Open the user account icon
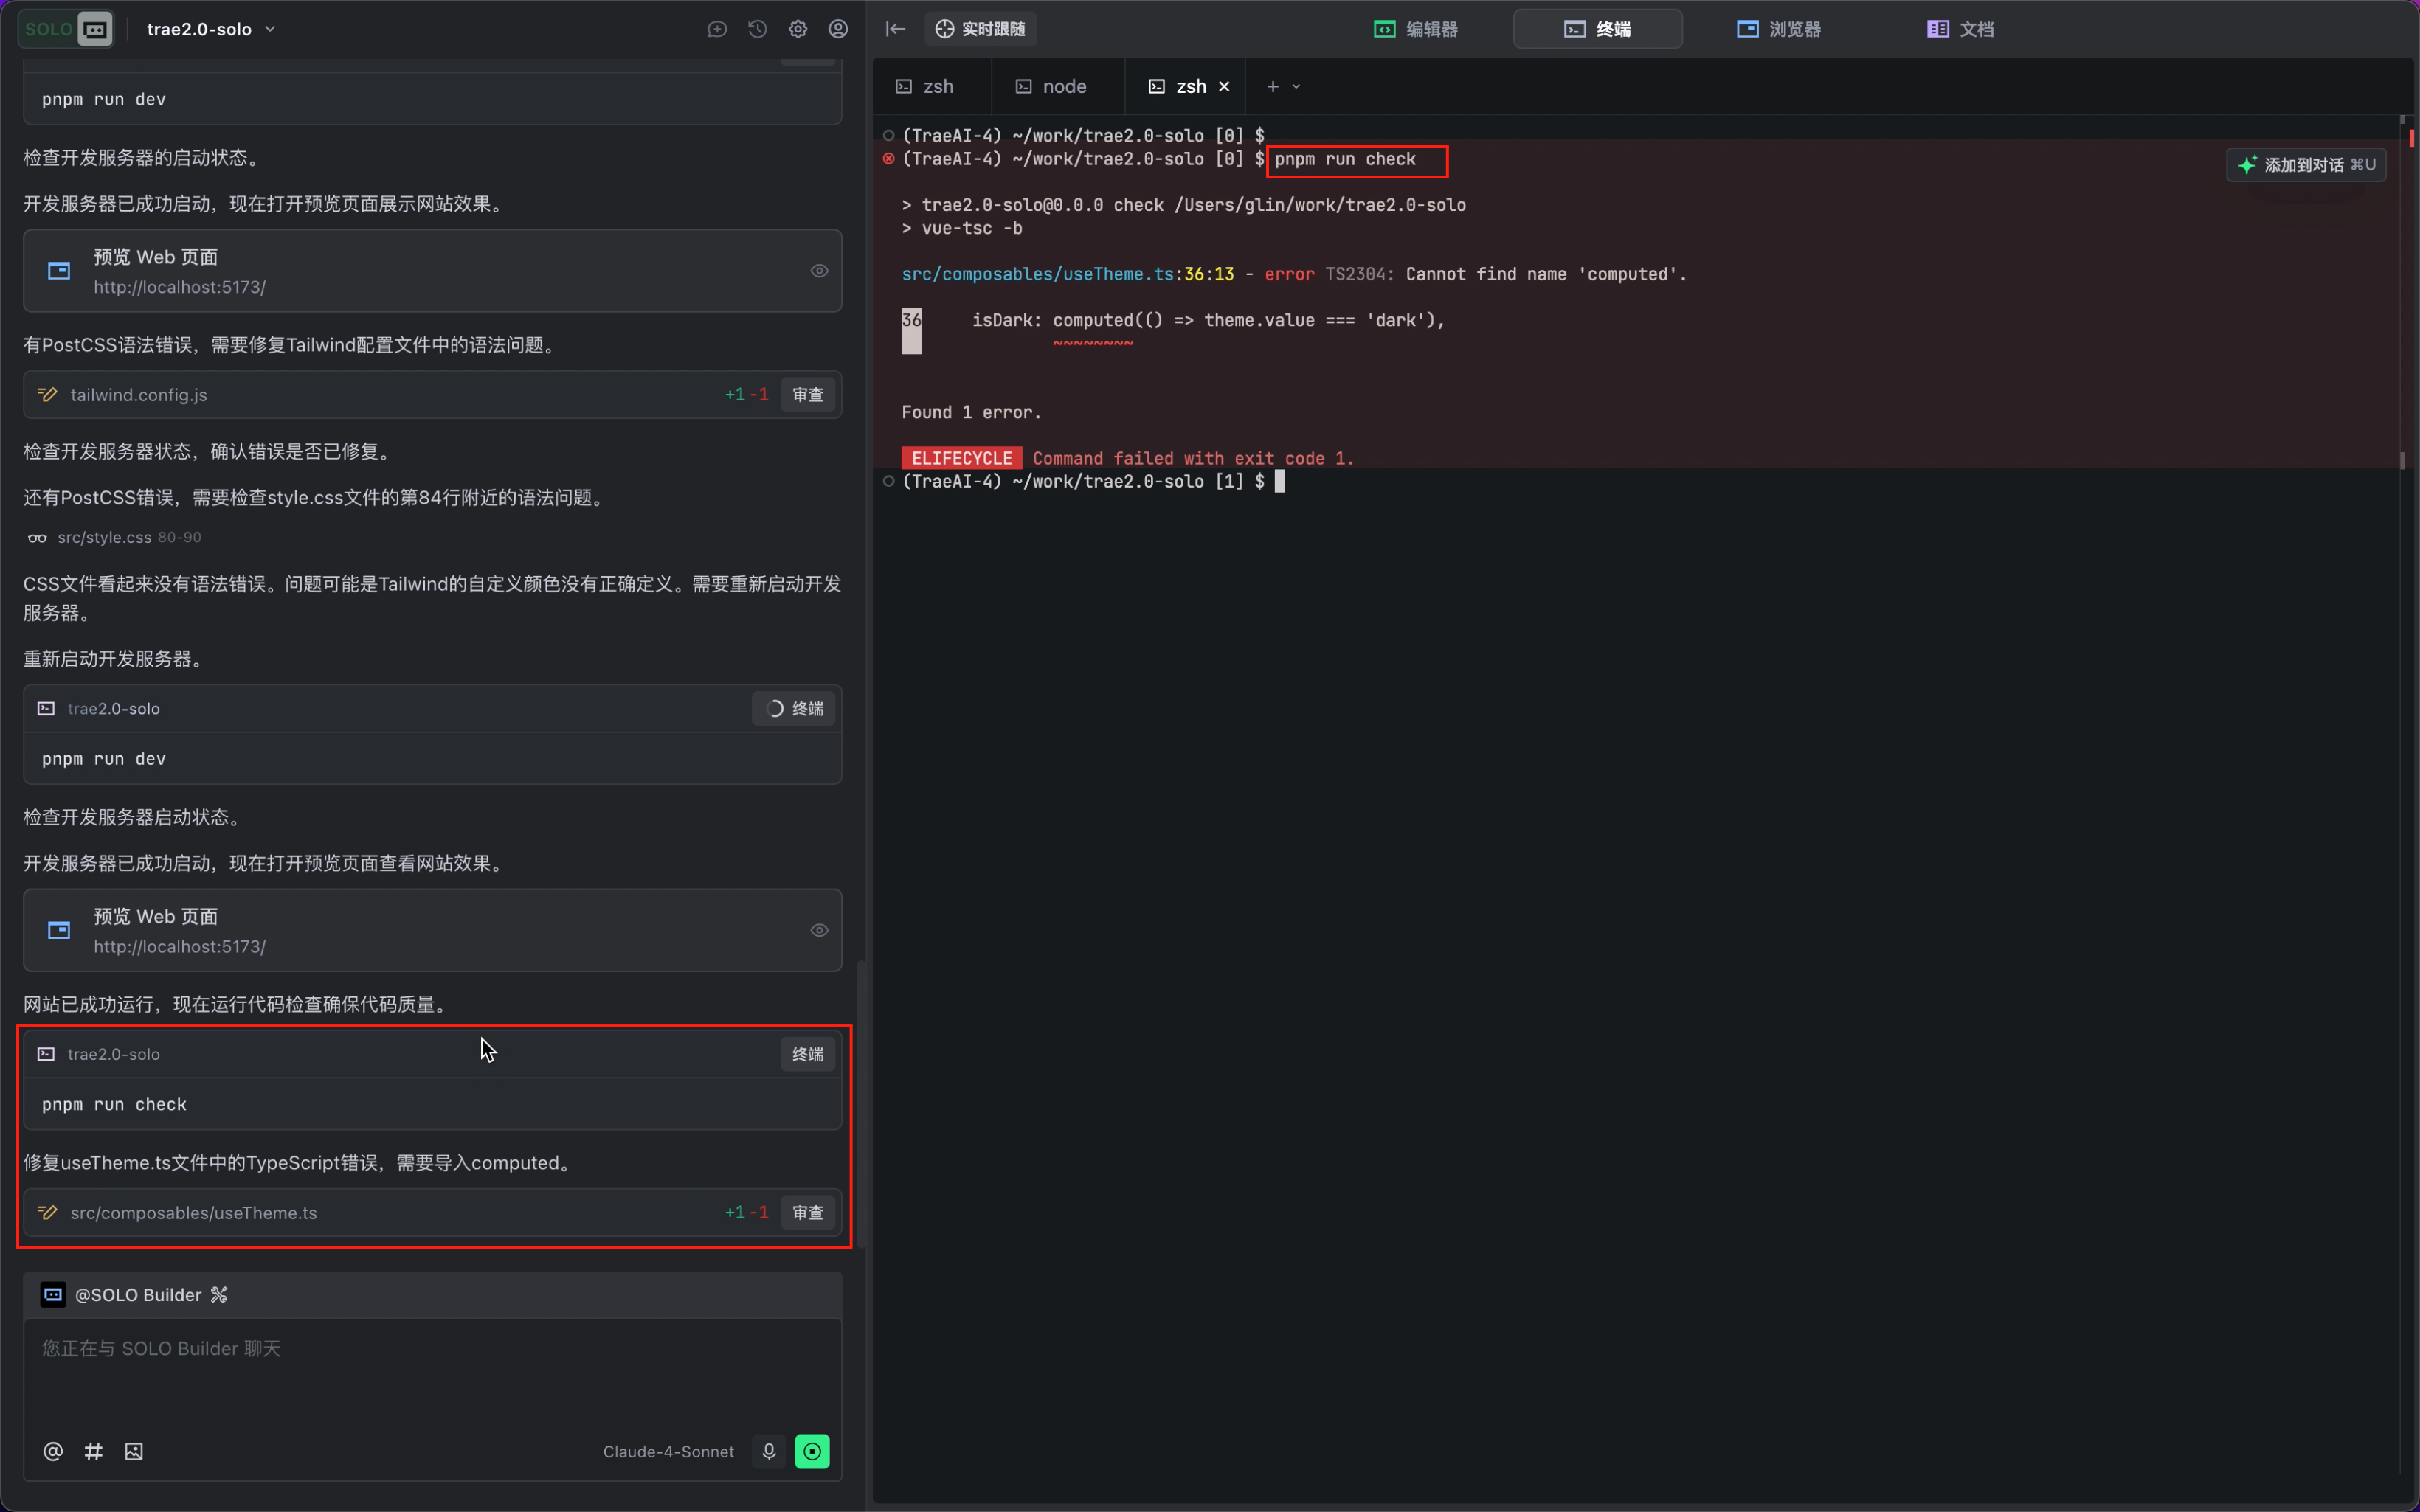Viewport: 2420px width, 1512px height. click(838, 28)
